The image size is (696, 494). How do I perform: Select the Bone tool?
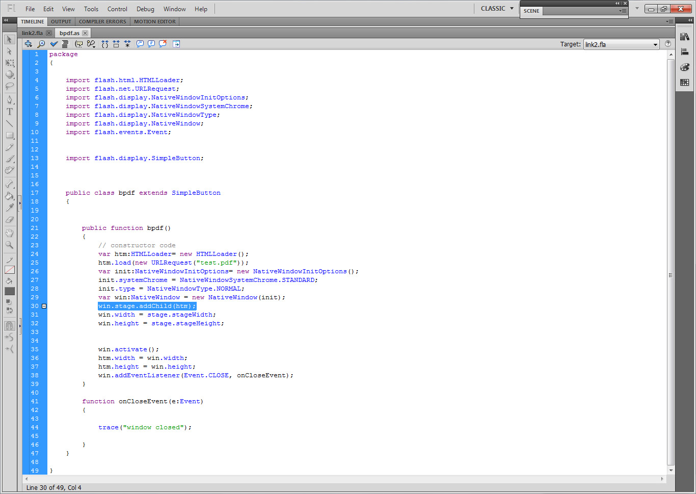point(9,184)
